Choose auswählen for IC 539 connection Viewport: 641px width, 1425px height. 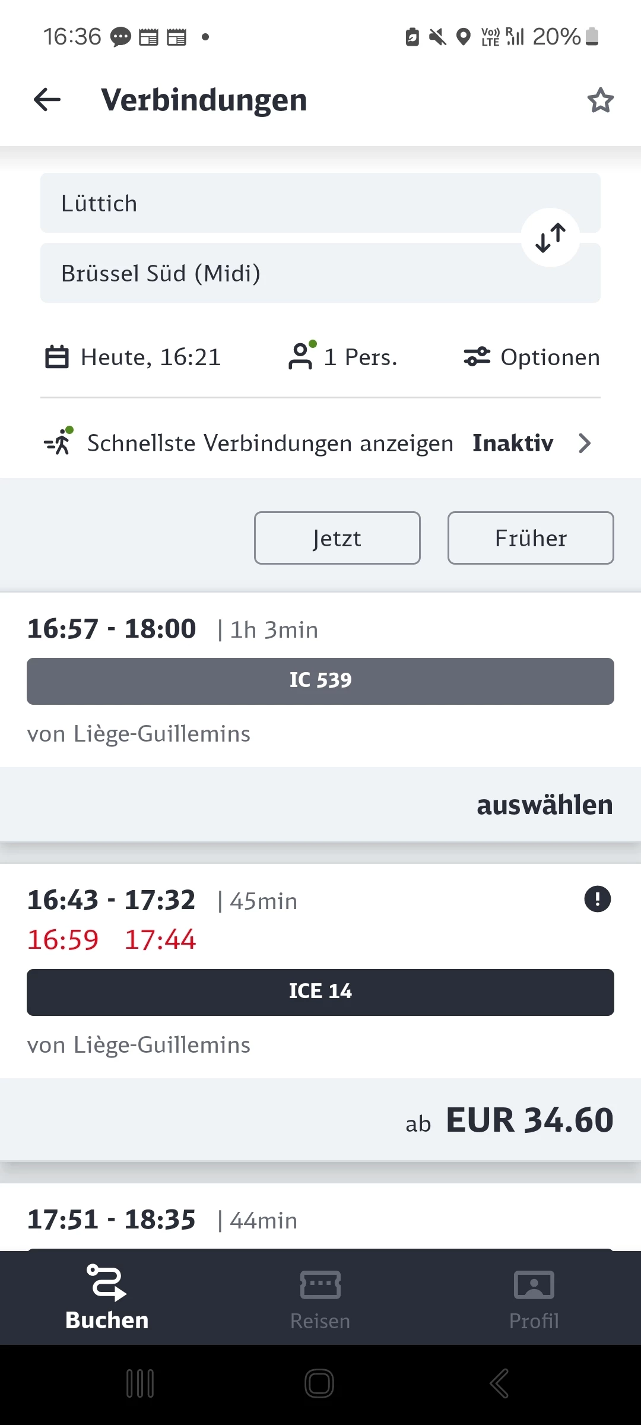pyautogui.click(x=544, y=805)
